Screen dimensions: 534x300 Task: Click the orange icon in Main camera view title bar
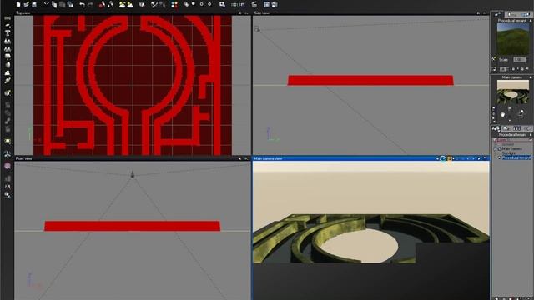point(450,158)
